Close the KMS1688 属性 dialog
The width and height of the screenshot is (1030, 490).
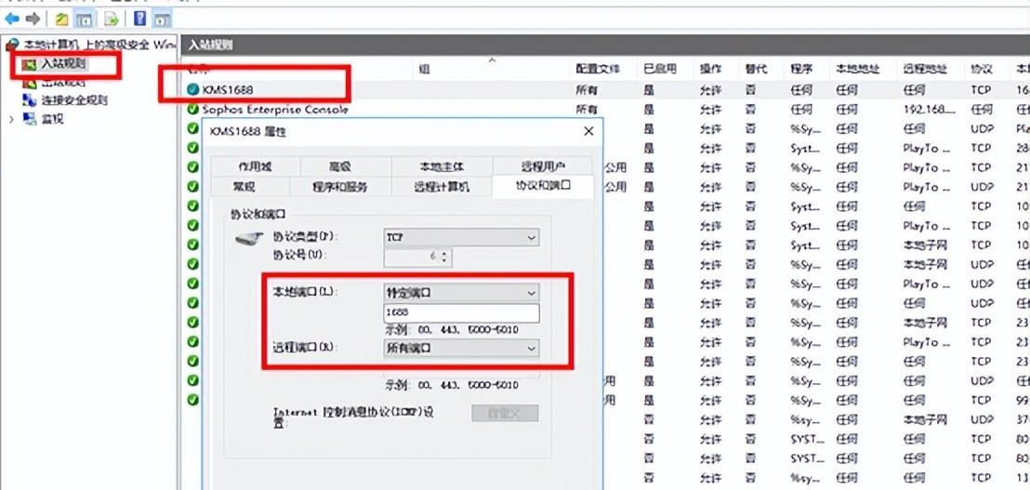[x=588, y=131]
